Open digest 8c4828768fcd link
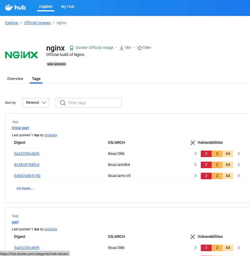Screen dimensions: 250x256 click(26, 165)
